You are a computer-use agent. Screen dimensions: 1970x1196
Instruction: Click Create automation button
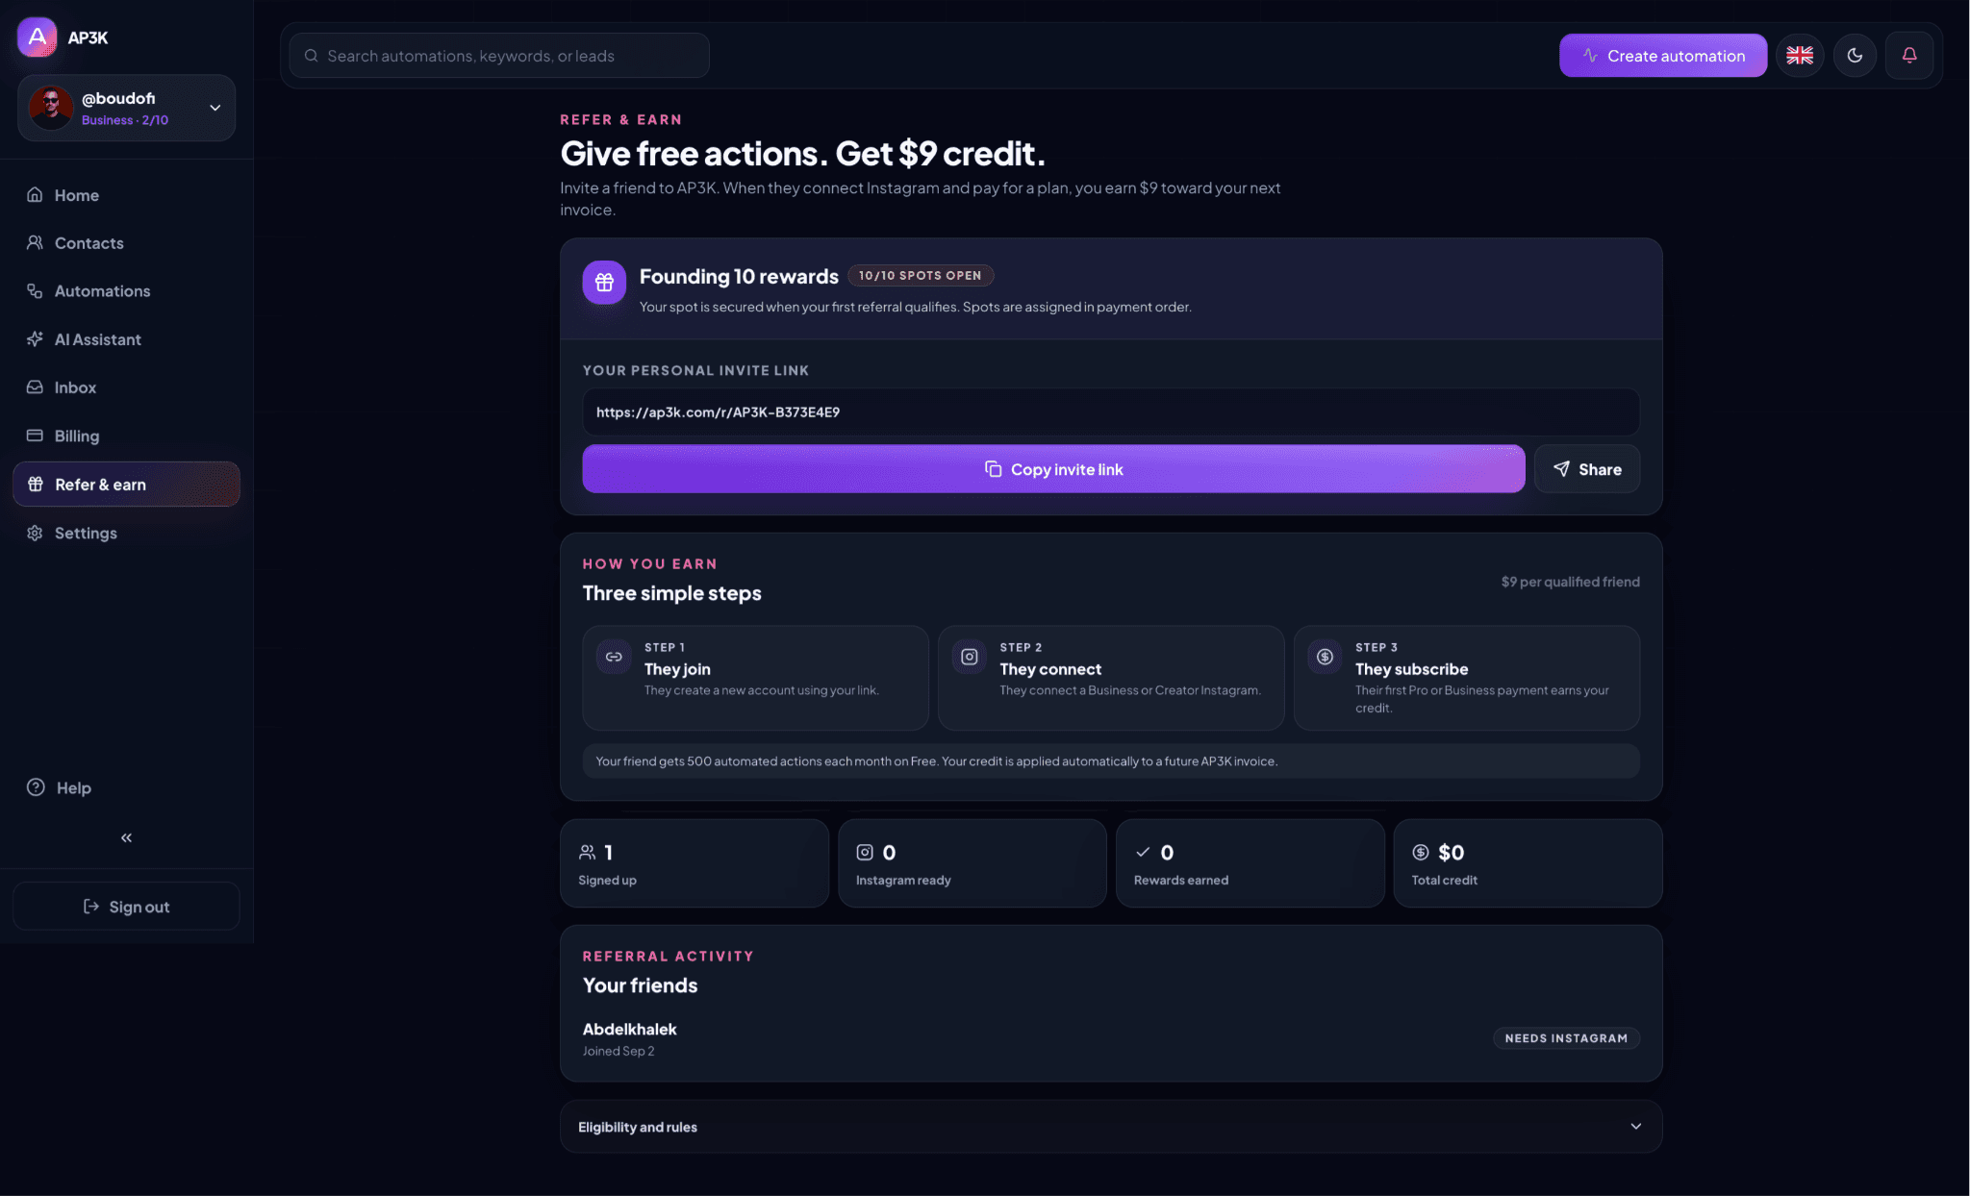click(x=1663, y=56)
